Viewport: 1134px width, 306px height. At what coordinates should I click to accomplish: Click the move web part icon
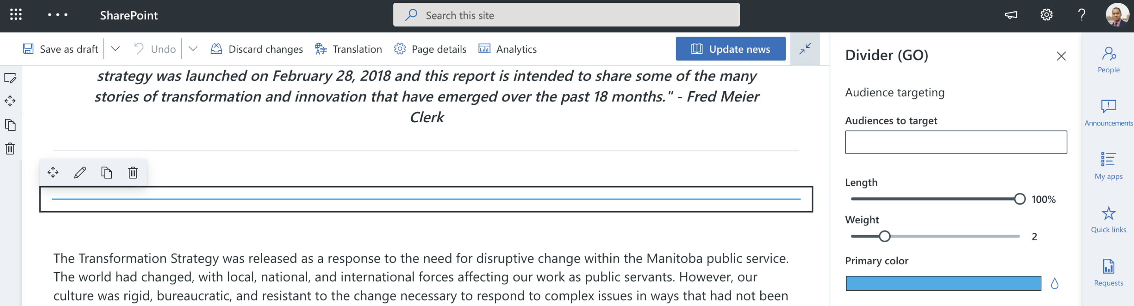tap(53, 172)
